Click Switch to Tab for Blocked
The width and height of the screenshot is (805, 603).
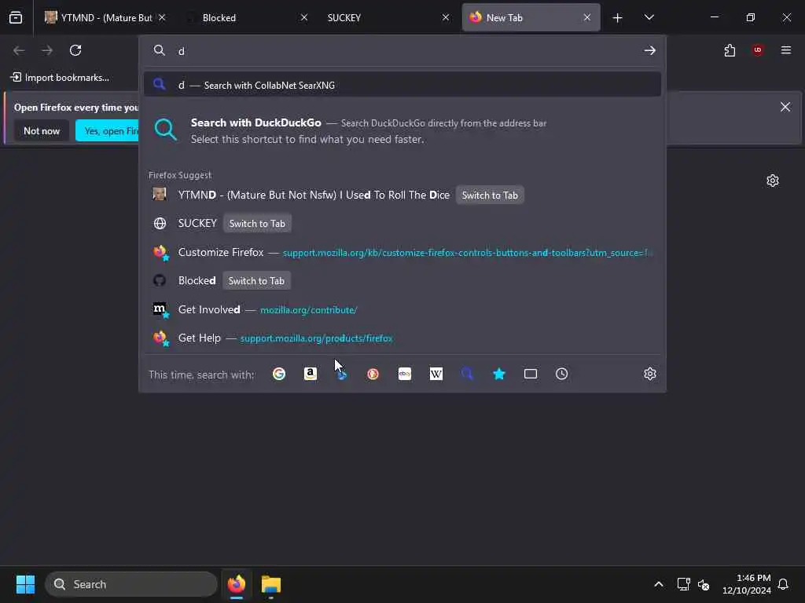[x=256, y=281]
